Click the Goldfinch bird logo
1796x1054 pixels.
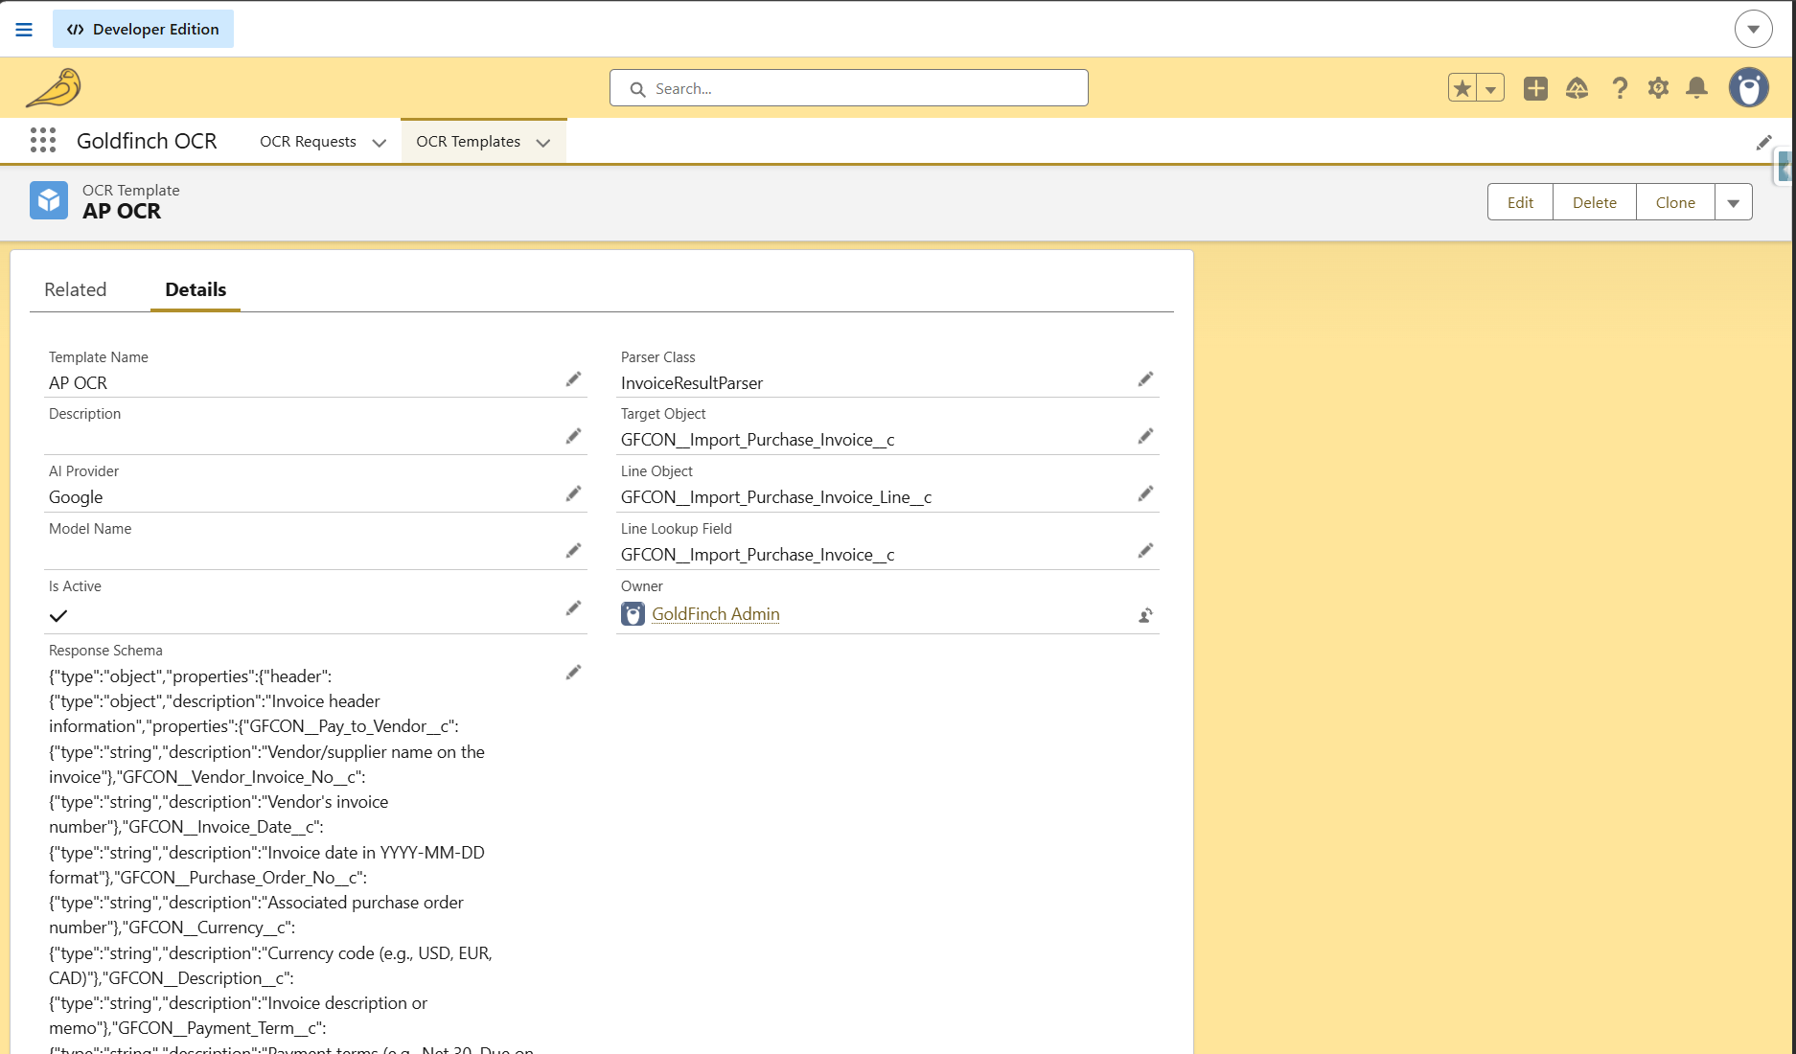(54, 88)
